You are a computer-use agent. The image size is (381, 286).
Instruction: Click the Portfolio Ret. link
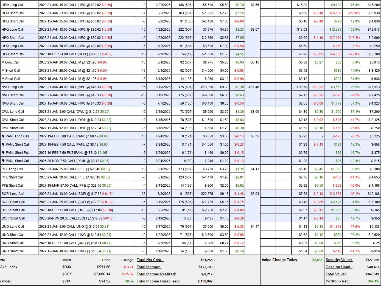pyautogui.click(x=338, y=281)
